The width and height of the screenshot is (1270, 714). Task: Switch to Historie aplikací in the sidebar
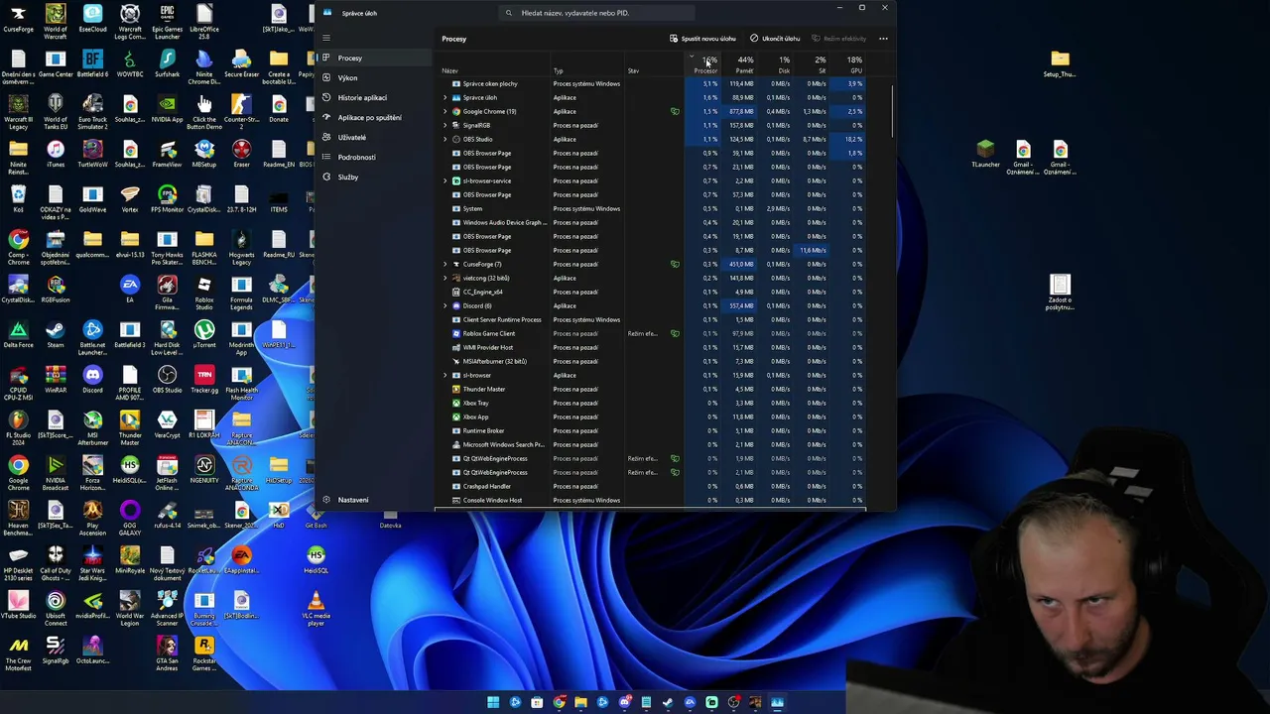362,97
